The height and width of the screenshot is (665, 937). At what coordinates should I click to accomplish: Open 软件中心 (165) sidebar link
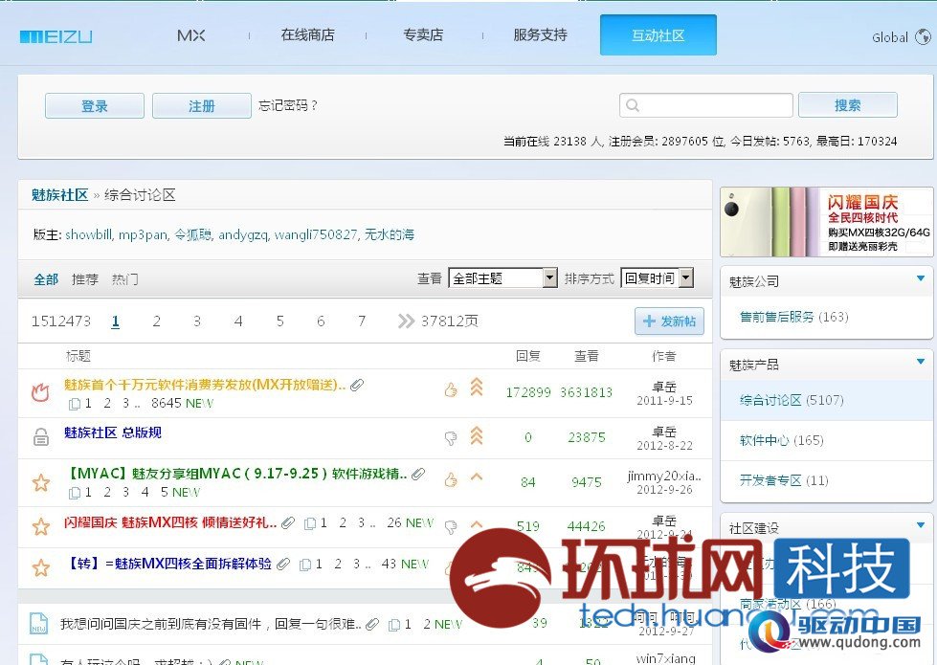782,440
